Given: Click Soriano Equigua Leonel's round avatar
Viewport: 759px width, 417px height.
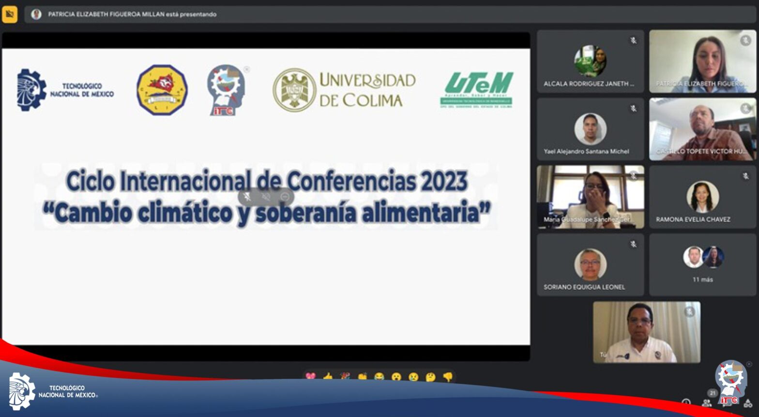Looking at the screenshot, I should [x=590, y=264].
